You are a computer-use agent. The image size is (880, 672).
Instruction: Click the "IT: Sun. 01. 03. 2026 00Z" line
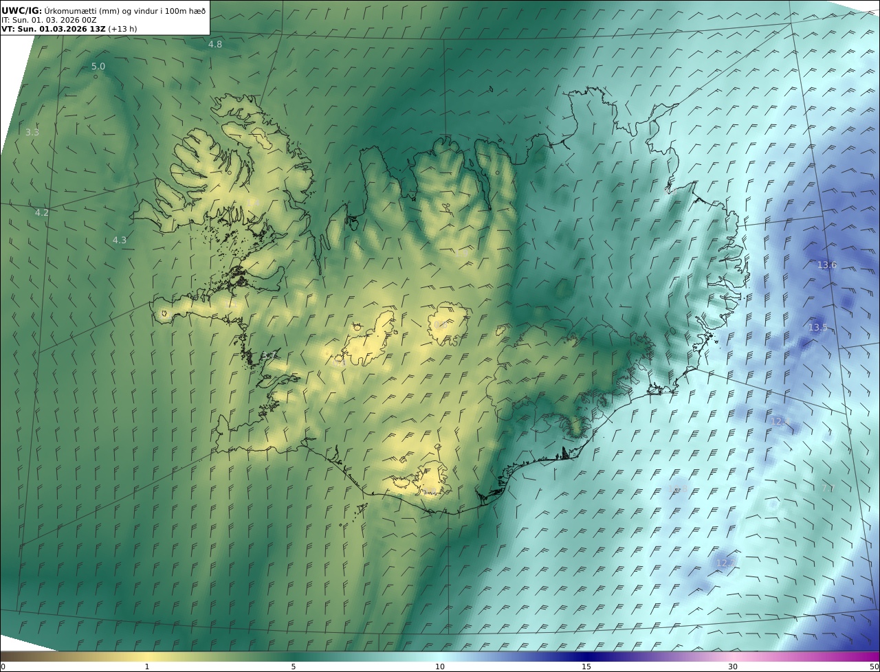(x=49, y=20)
